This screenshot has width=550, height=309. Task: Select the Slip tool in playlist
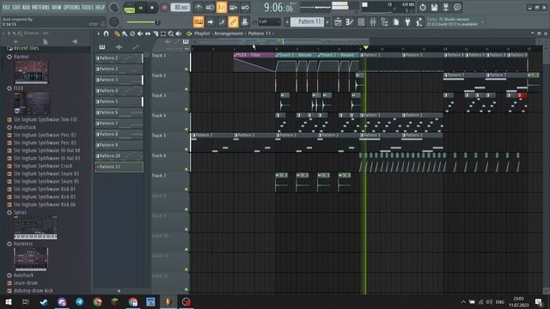click(148, 33)
